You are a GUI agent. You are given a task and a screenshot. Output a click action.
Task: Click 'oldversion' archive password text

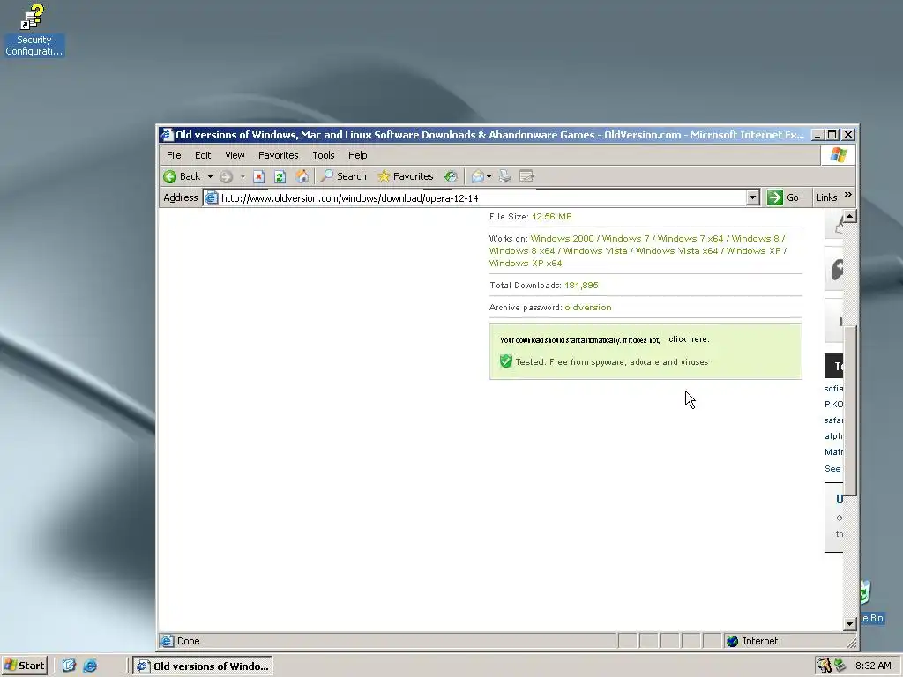tap(588, 308)
